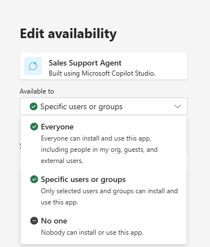
Task: Click the 'including people in my org' line
Action: (x=99, y=150)
